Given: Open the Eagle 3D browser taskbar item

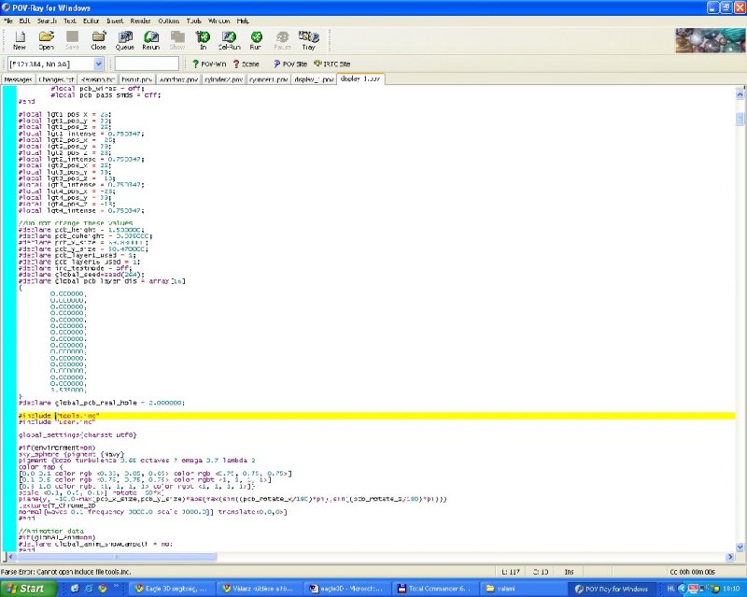Looking at the screenshot, I should tap(172, 589).
